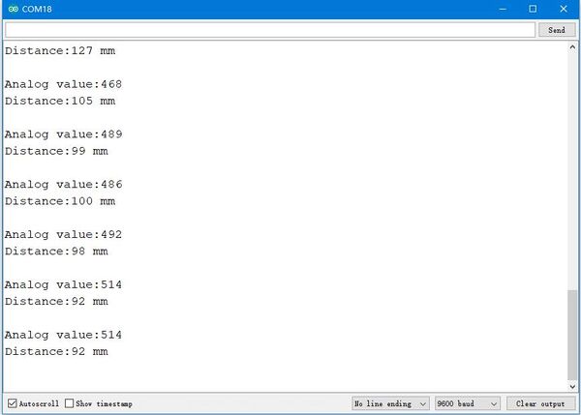The height and width of the screenshot is (415, 581).
Task: Open the No line ending dropdown
Action: [x=390, y=403]
